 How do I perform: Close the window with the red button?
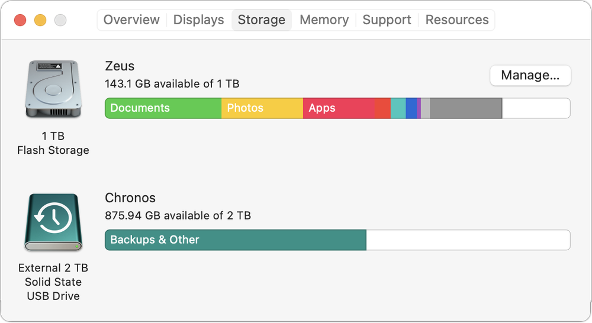(x=20, y=20)
